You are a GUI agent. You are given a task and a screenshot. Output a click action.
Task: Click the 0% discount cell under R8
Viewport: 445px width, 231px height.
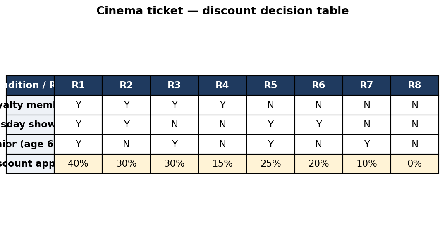(x=415, y=164)
